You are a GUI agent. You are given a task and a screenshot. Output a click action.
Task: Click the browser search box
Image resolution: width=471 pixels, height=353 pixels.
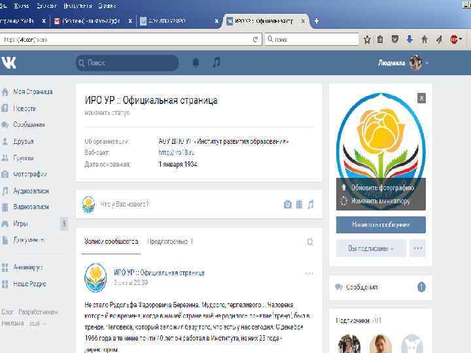pyautogui.click(x=311, y=39)
